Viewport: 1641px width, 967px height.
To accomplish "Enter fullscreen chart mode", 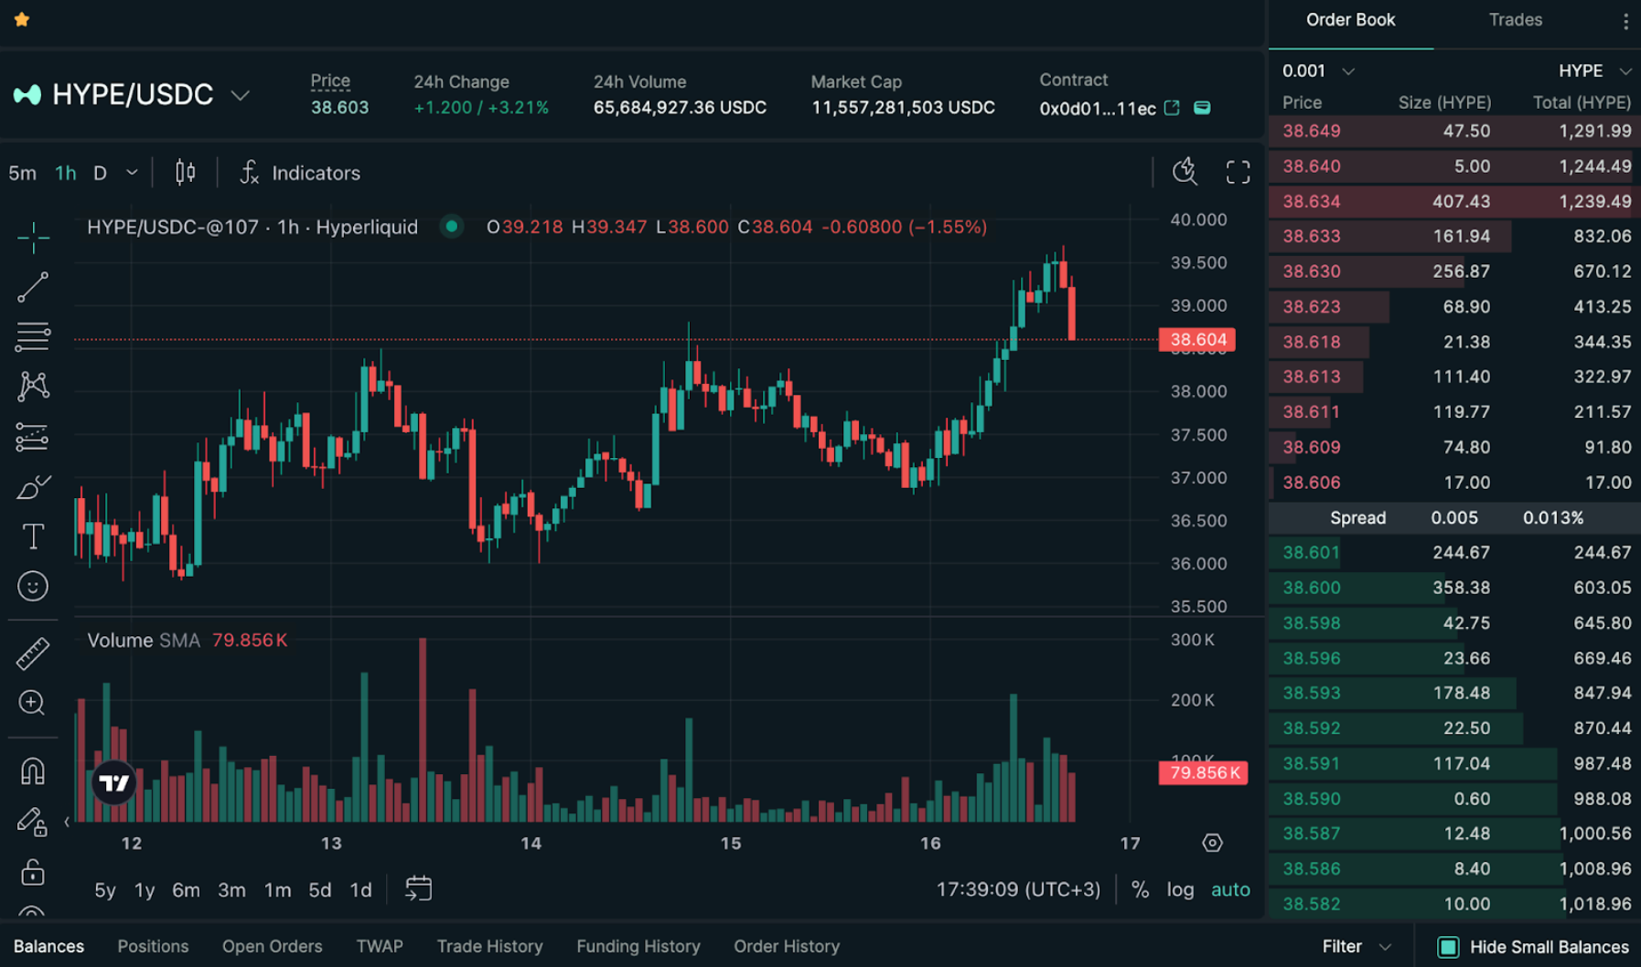I will 1237,171.
